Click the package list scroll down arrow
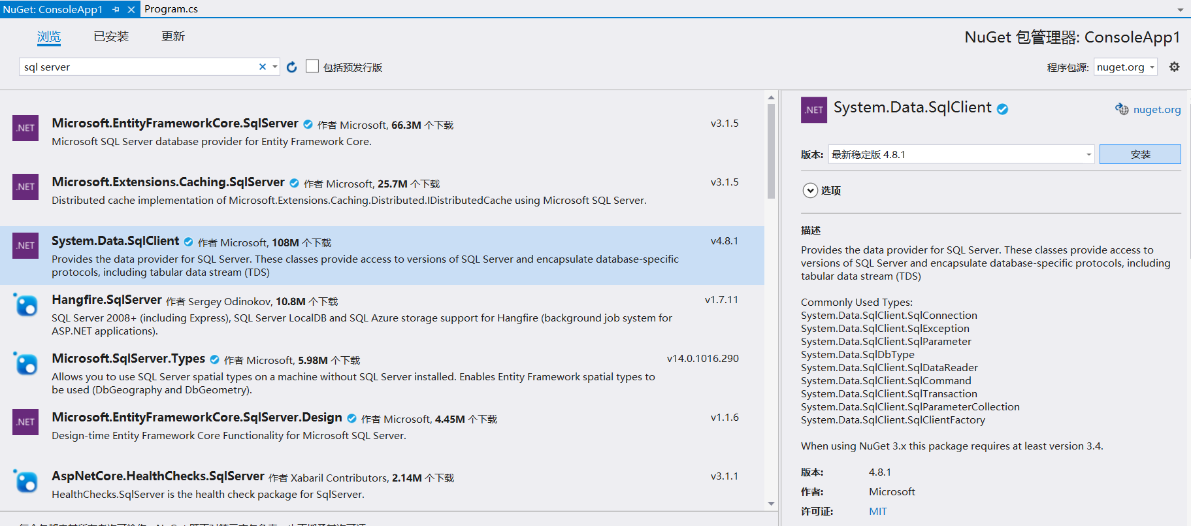 click(771, 503)
